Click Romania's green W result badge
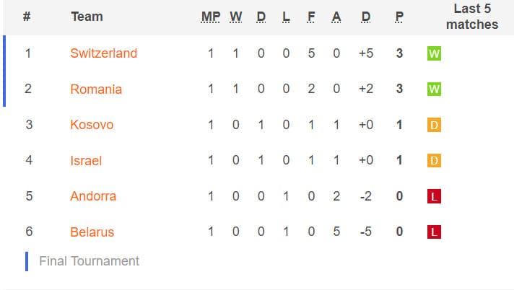The height and width of the screenshot is (290, 514). [434, 89]
